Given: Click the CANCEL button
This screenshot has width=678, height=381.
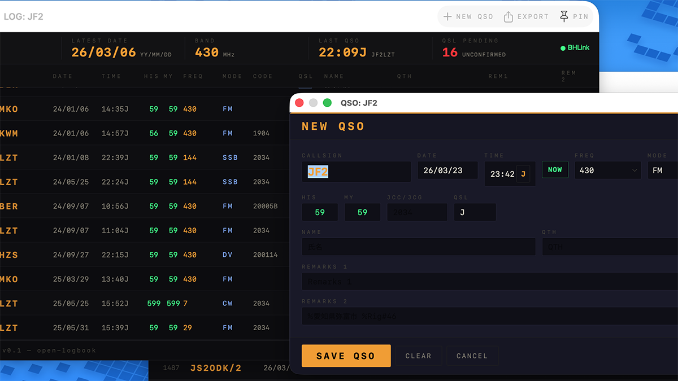Looking at the screenshot, I should [x=472, y=356].
